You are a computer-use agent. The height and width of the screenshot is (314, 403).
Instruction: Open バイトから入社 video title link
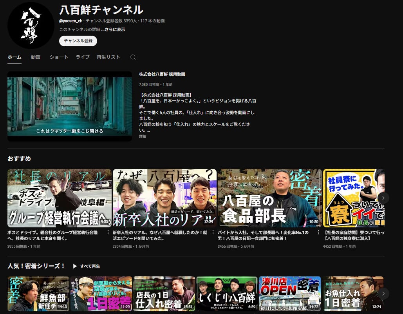263,235
